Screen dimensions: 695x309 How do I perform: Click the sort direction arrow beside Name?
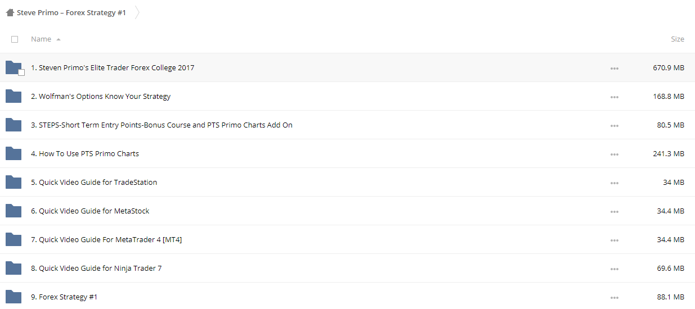point(59,40)
